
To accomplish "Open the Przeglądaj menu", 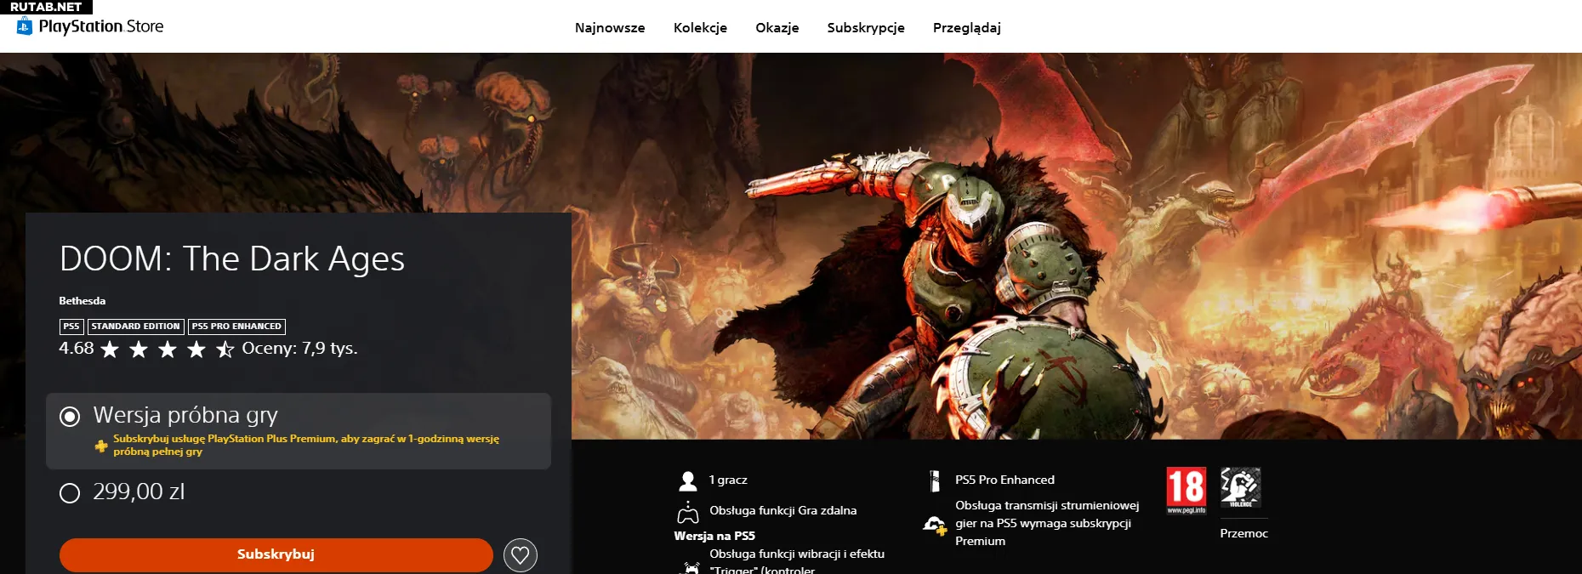I will (x=967, y=27).
